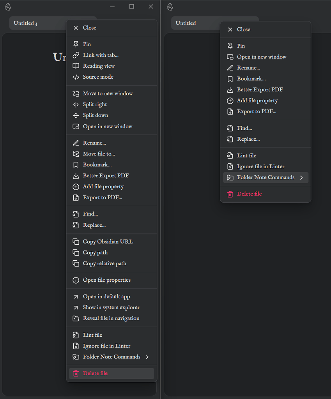The width and height of the screenshot is (331, 399).
Task: Select Close in the right context menu
Action: point(266,30)
